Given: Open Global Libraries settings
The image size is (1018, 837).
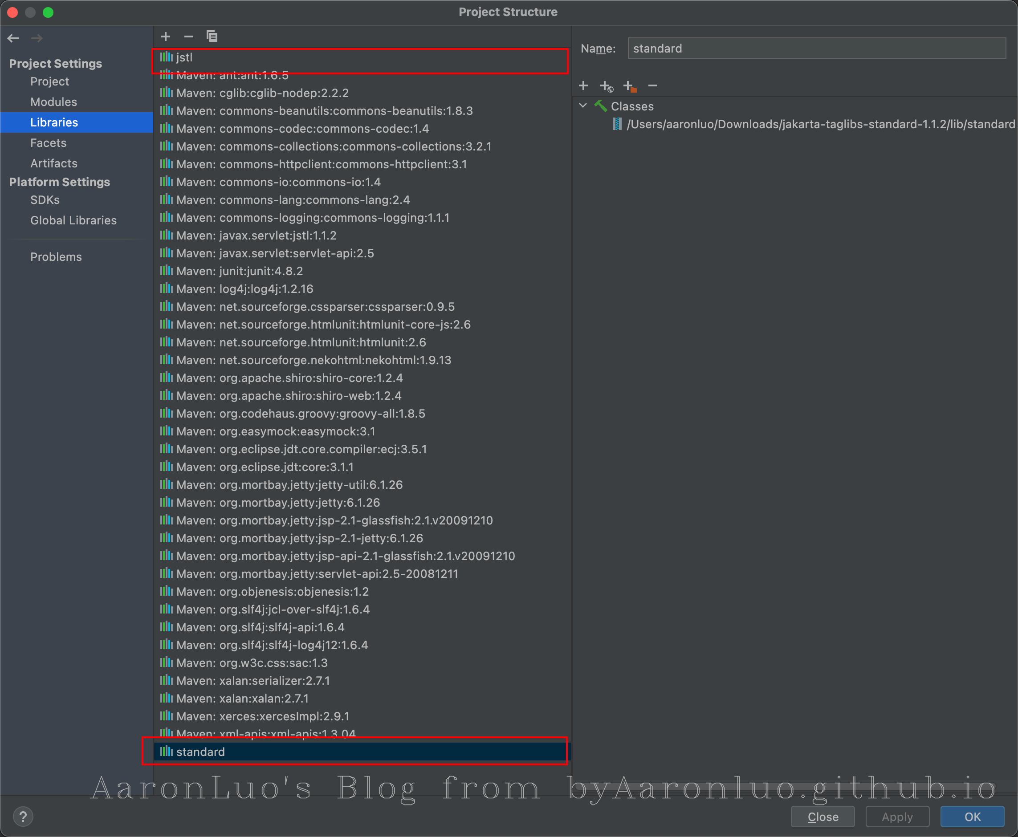Looking at the screenshot, I should coord(73,220).
